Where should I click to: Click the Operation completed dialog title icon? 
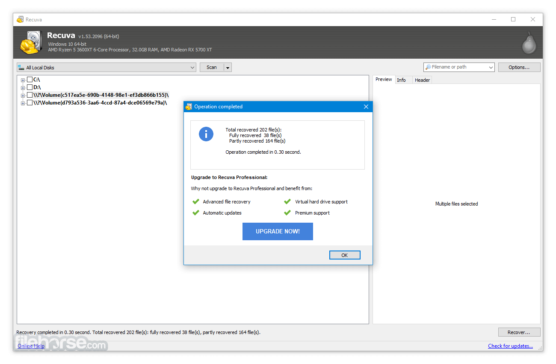click(x=189, y=107)
